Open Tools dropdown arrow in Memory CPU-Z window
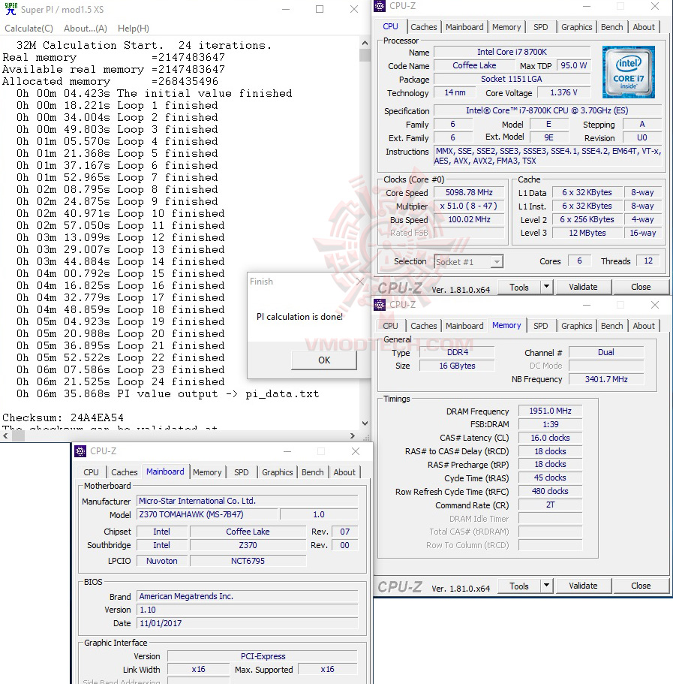Image resolution: width=673 pixels, height=684 pixels. [x=546, y=586]
